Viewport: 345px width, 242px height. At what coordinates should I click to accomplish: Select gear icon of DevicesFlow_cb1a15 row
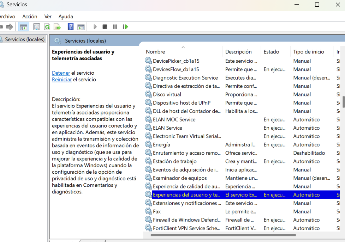tap(149, 69)
